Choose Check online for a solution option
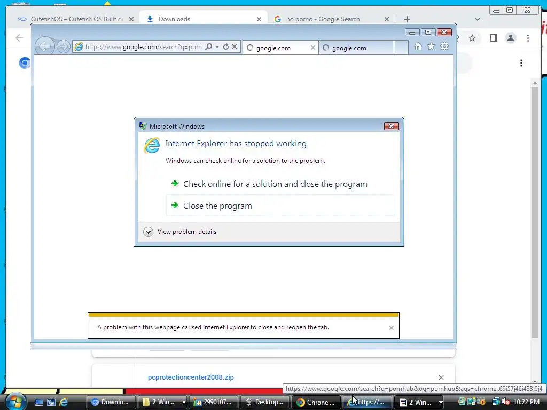Viewport: 547px width, 410px height. point(275,184)
